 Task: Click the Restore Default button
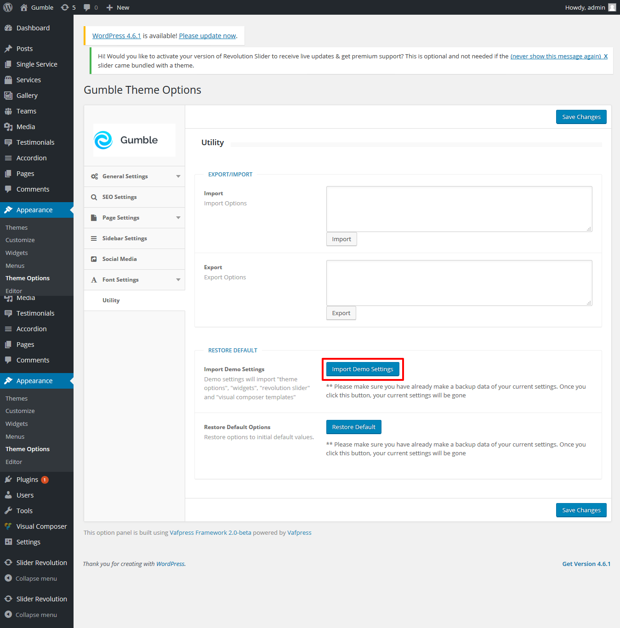pos(353,427)
